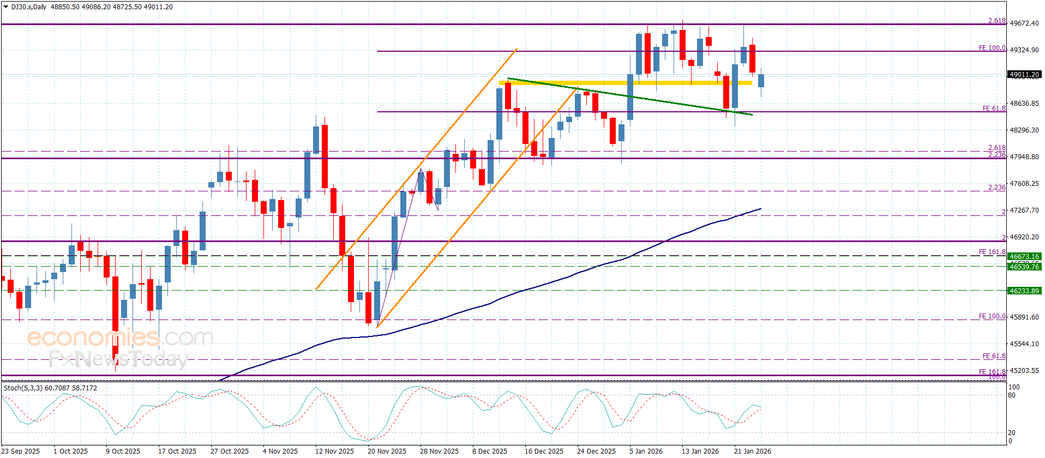The width and height of the screenshot is (1045, 458).
Task: Click the 47267.70 price axis label
Action: pos(1024,210)
